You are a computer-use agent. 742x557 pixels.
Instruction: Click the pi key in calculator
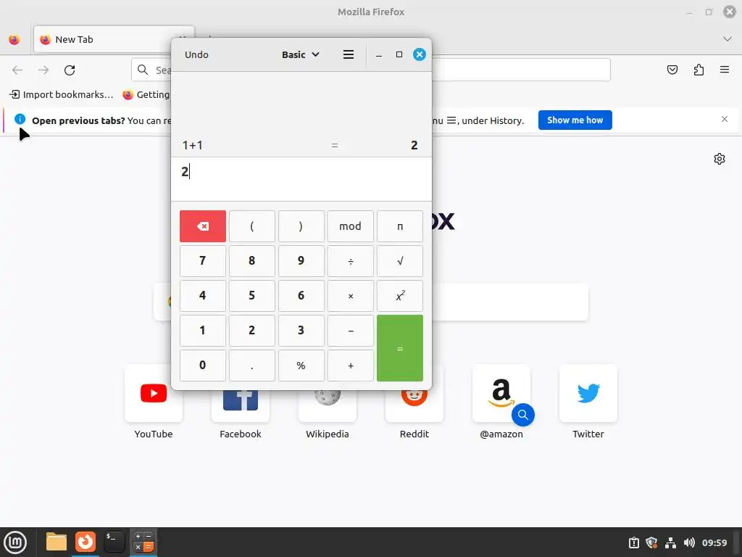point(400,226)
